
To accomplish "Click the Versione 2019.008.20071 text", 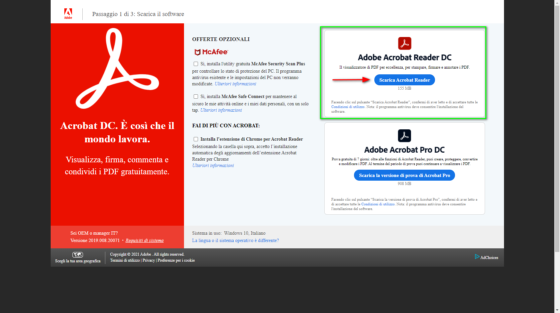I will [95, 241].
